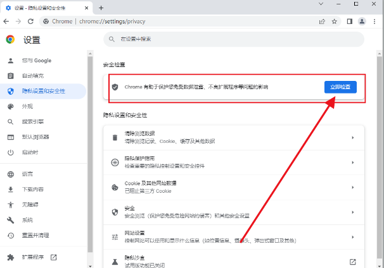The height and width of the screenshot is (268, 384).
Task: Expand arrow on 隐私保护指南 row
Action: (x=353, y=162)
